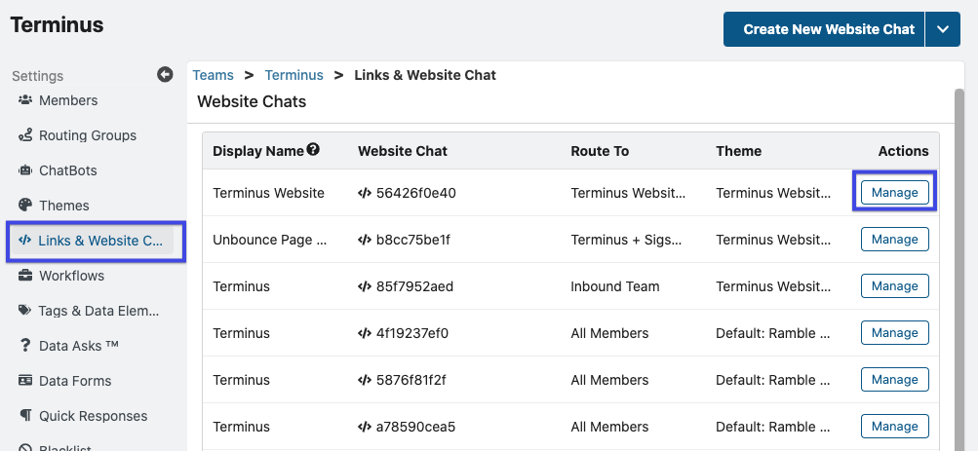Click the ChatBots robot icon
978x451 pixels.
click(25, 170)
